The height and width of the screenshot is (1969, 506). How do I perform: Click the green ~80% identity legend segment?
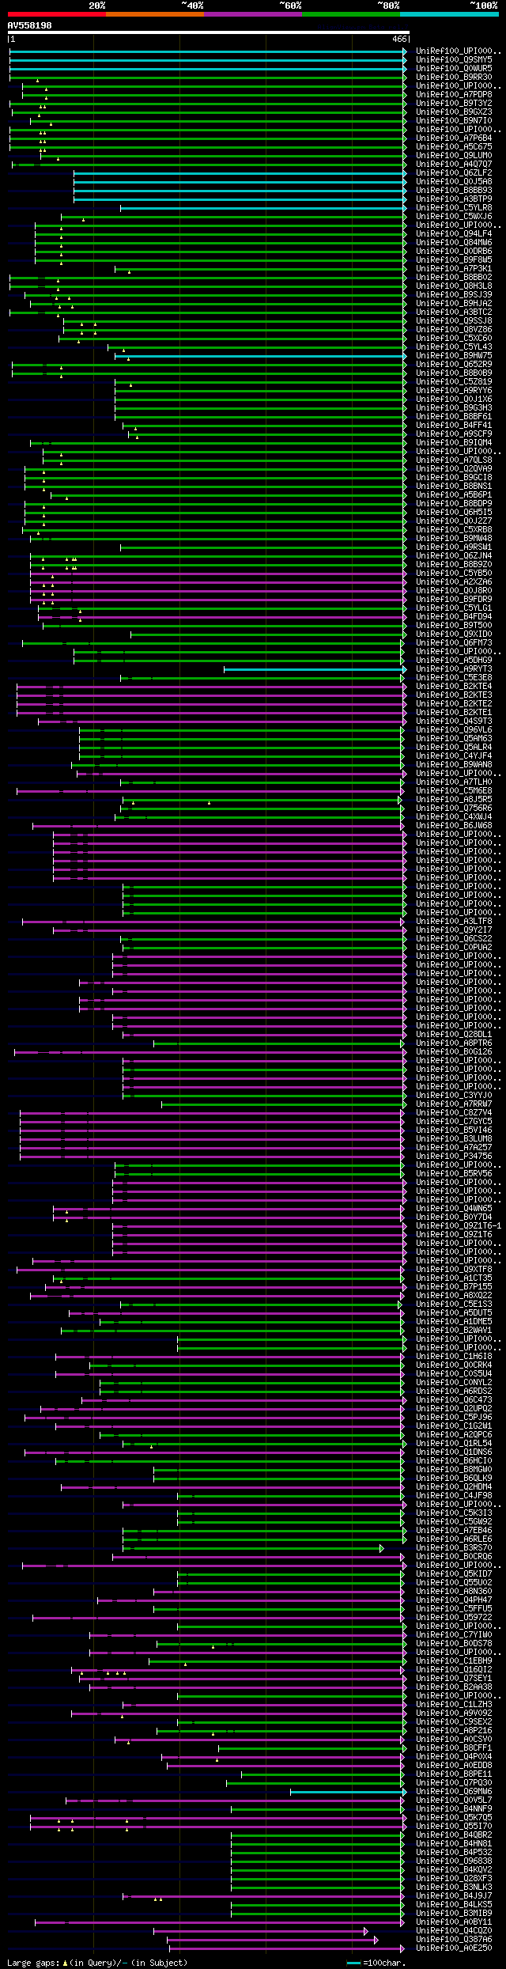(350, 14)
